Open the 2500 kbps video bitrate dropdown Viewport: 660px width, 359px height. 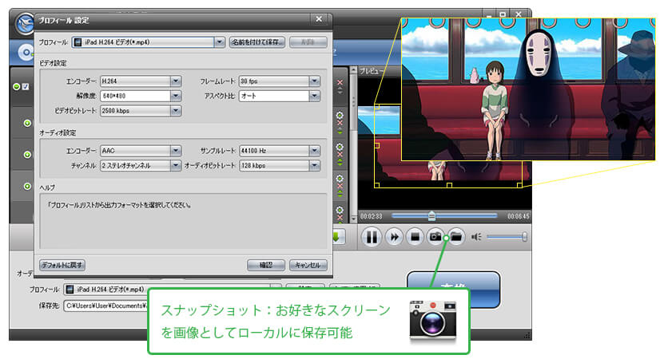pos(176,111)
